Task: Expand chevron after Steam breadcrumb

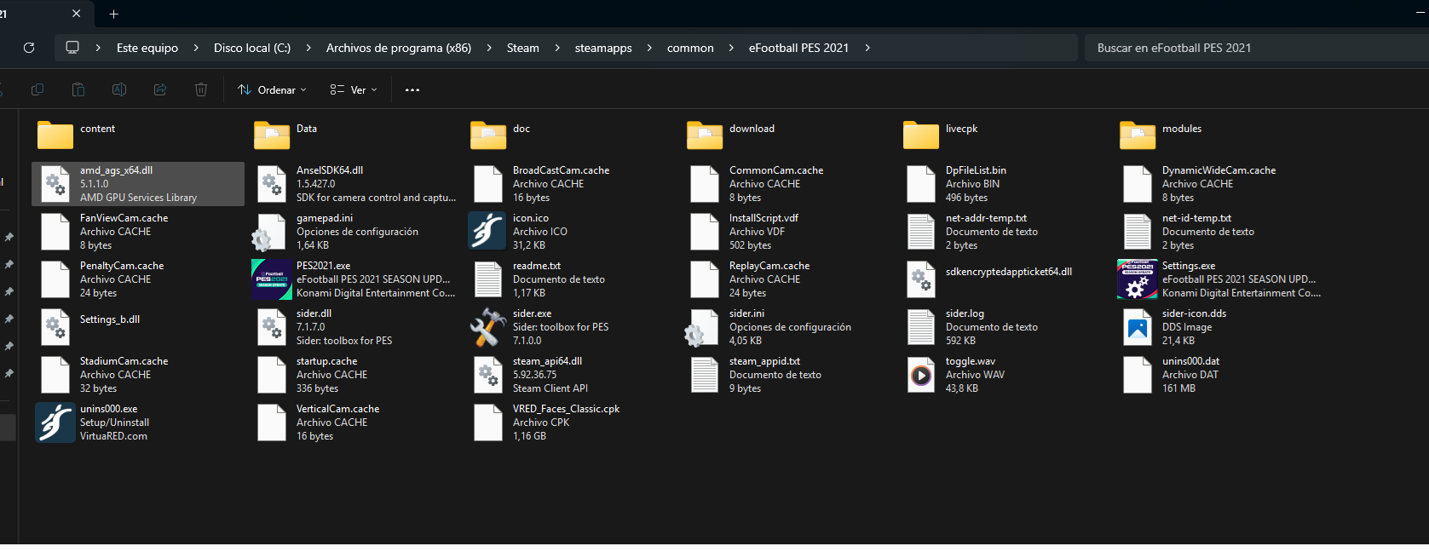Action: click(557, 48)
